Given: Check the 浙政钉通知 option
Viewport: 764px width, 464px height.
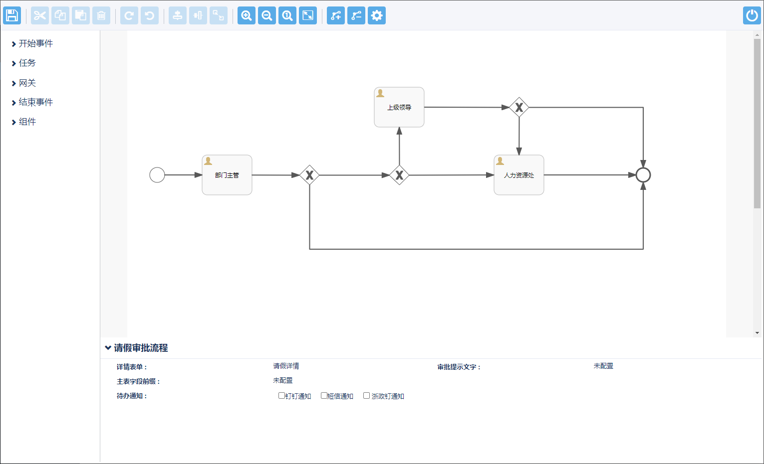Looking at the screenshot, I should (x=366, y=396).
